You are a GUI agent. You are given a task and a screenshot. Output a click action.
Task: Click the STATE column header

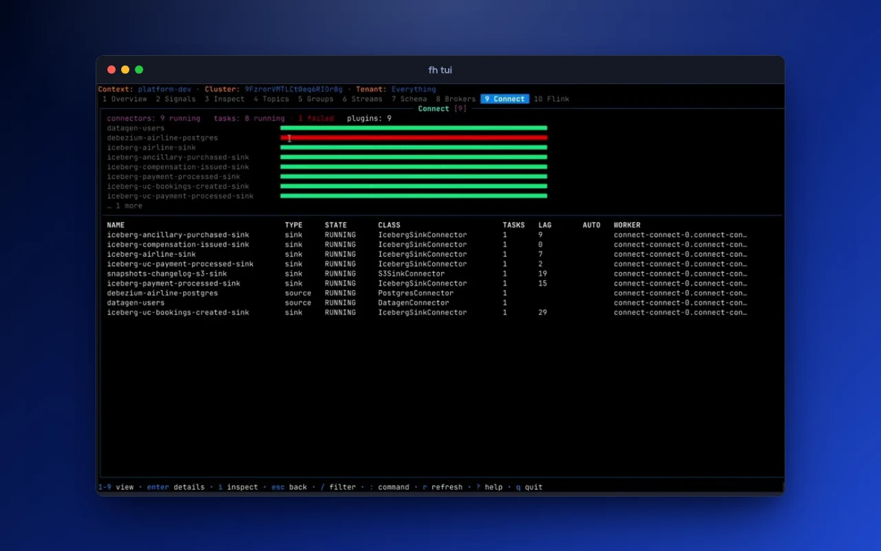[x=336, y=225]
